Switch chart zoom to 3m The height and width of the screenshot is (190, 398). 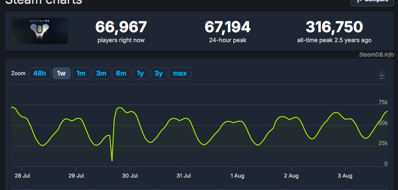pyautogui.click(x=101, y=74)
